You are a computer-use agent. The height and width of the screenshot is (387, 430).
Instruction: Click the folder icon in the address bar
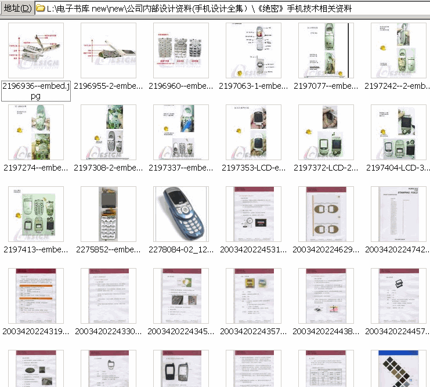pos(41,9)
